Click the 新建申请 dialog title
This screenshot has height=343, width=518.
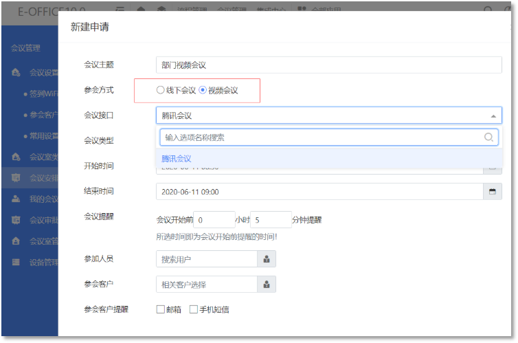coord(90,27)
